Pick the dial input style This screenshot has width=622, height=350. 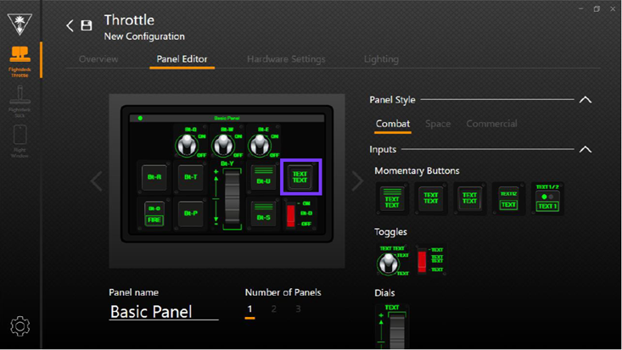(x=392, y=326)
